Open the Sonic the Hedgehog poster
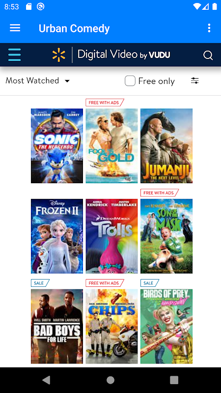This screenshot has height=393, width=221. [57, 145]
